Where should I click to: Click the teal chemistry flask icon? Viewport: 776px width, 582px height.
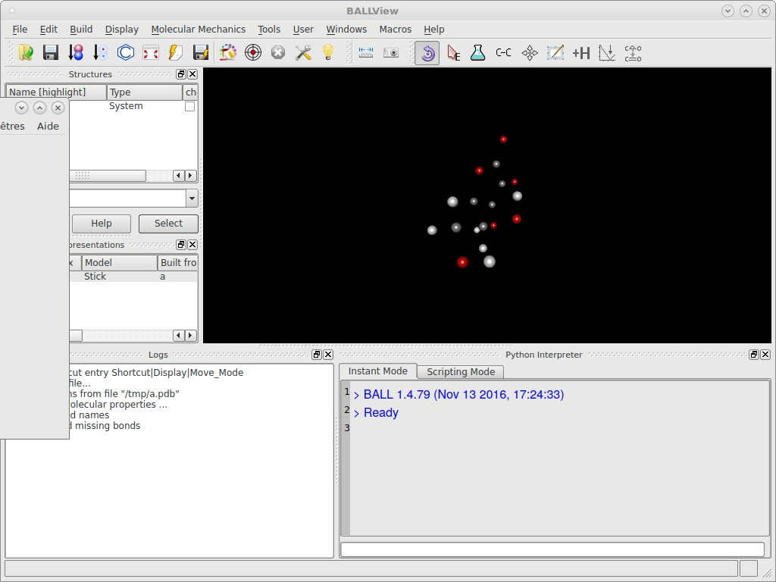click(x=478, y=52)
